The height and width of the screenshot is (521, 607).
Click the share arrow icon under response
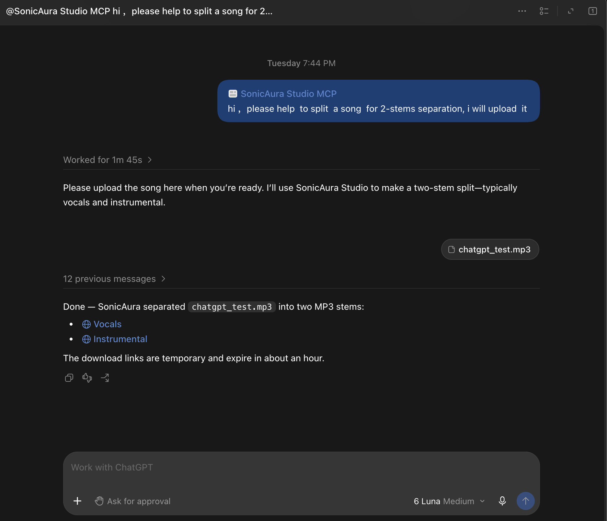pos(105,378)
